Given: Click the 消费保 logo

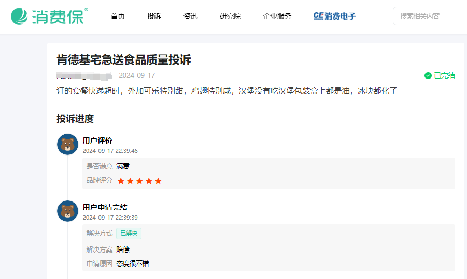Looking at the screenshot, I should click(x=49, y=16).
